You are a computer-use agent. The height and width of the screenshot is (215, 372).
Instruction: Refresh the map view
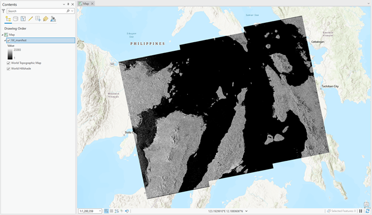(367, 211)
